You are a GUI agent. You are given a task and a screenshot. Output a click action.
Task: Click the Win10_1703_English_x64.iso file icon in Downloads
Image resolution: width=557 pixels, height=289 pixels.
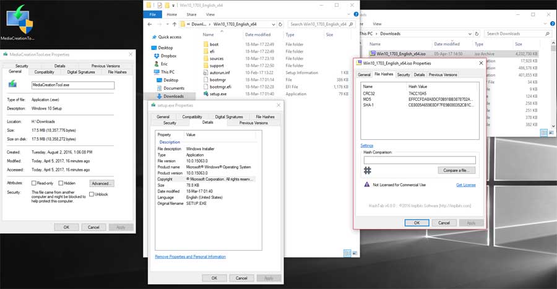coord(373,54)
